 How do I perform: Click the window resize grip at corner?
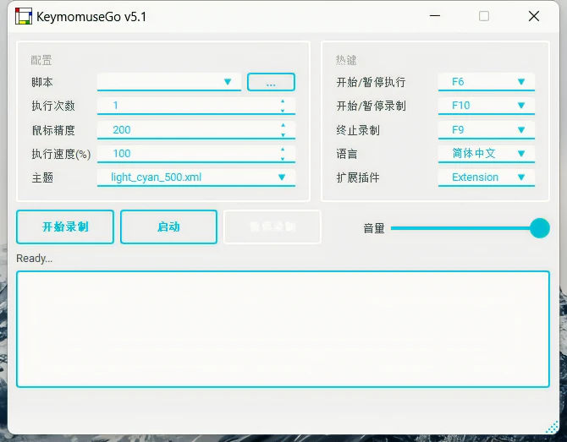[552, 428]
